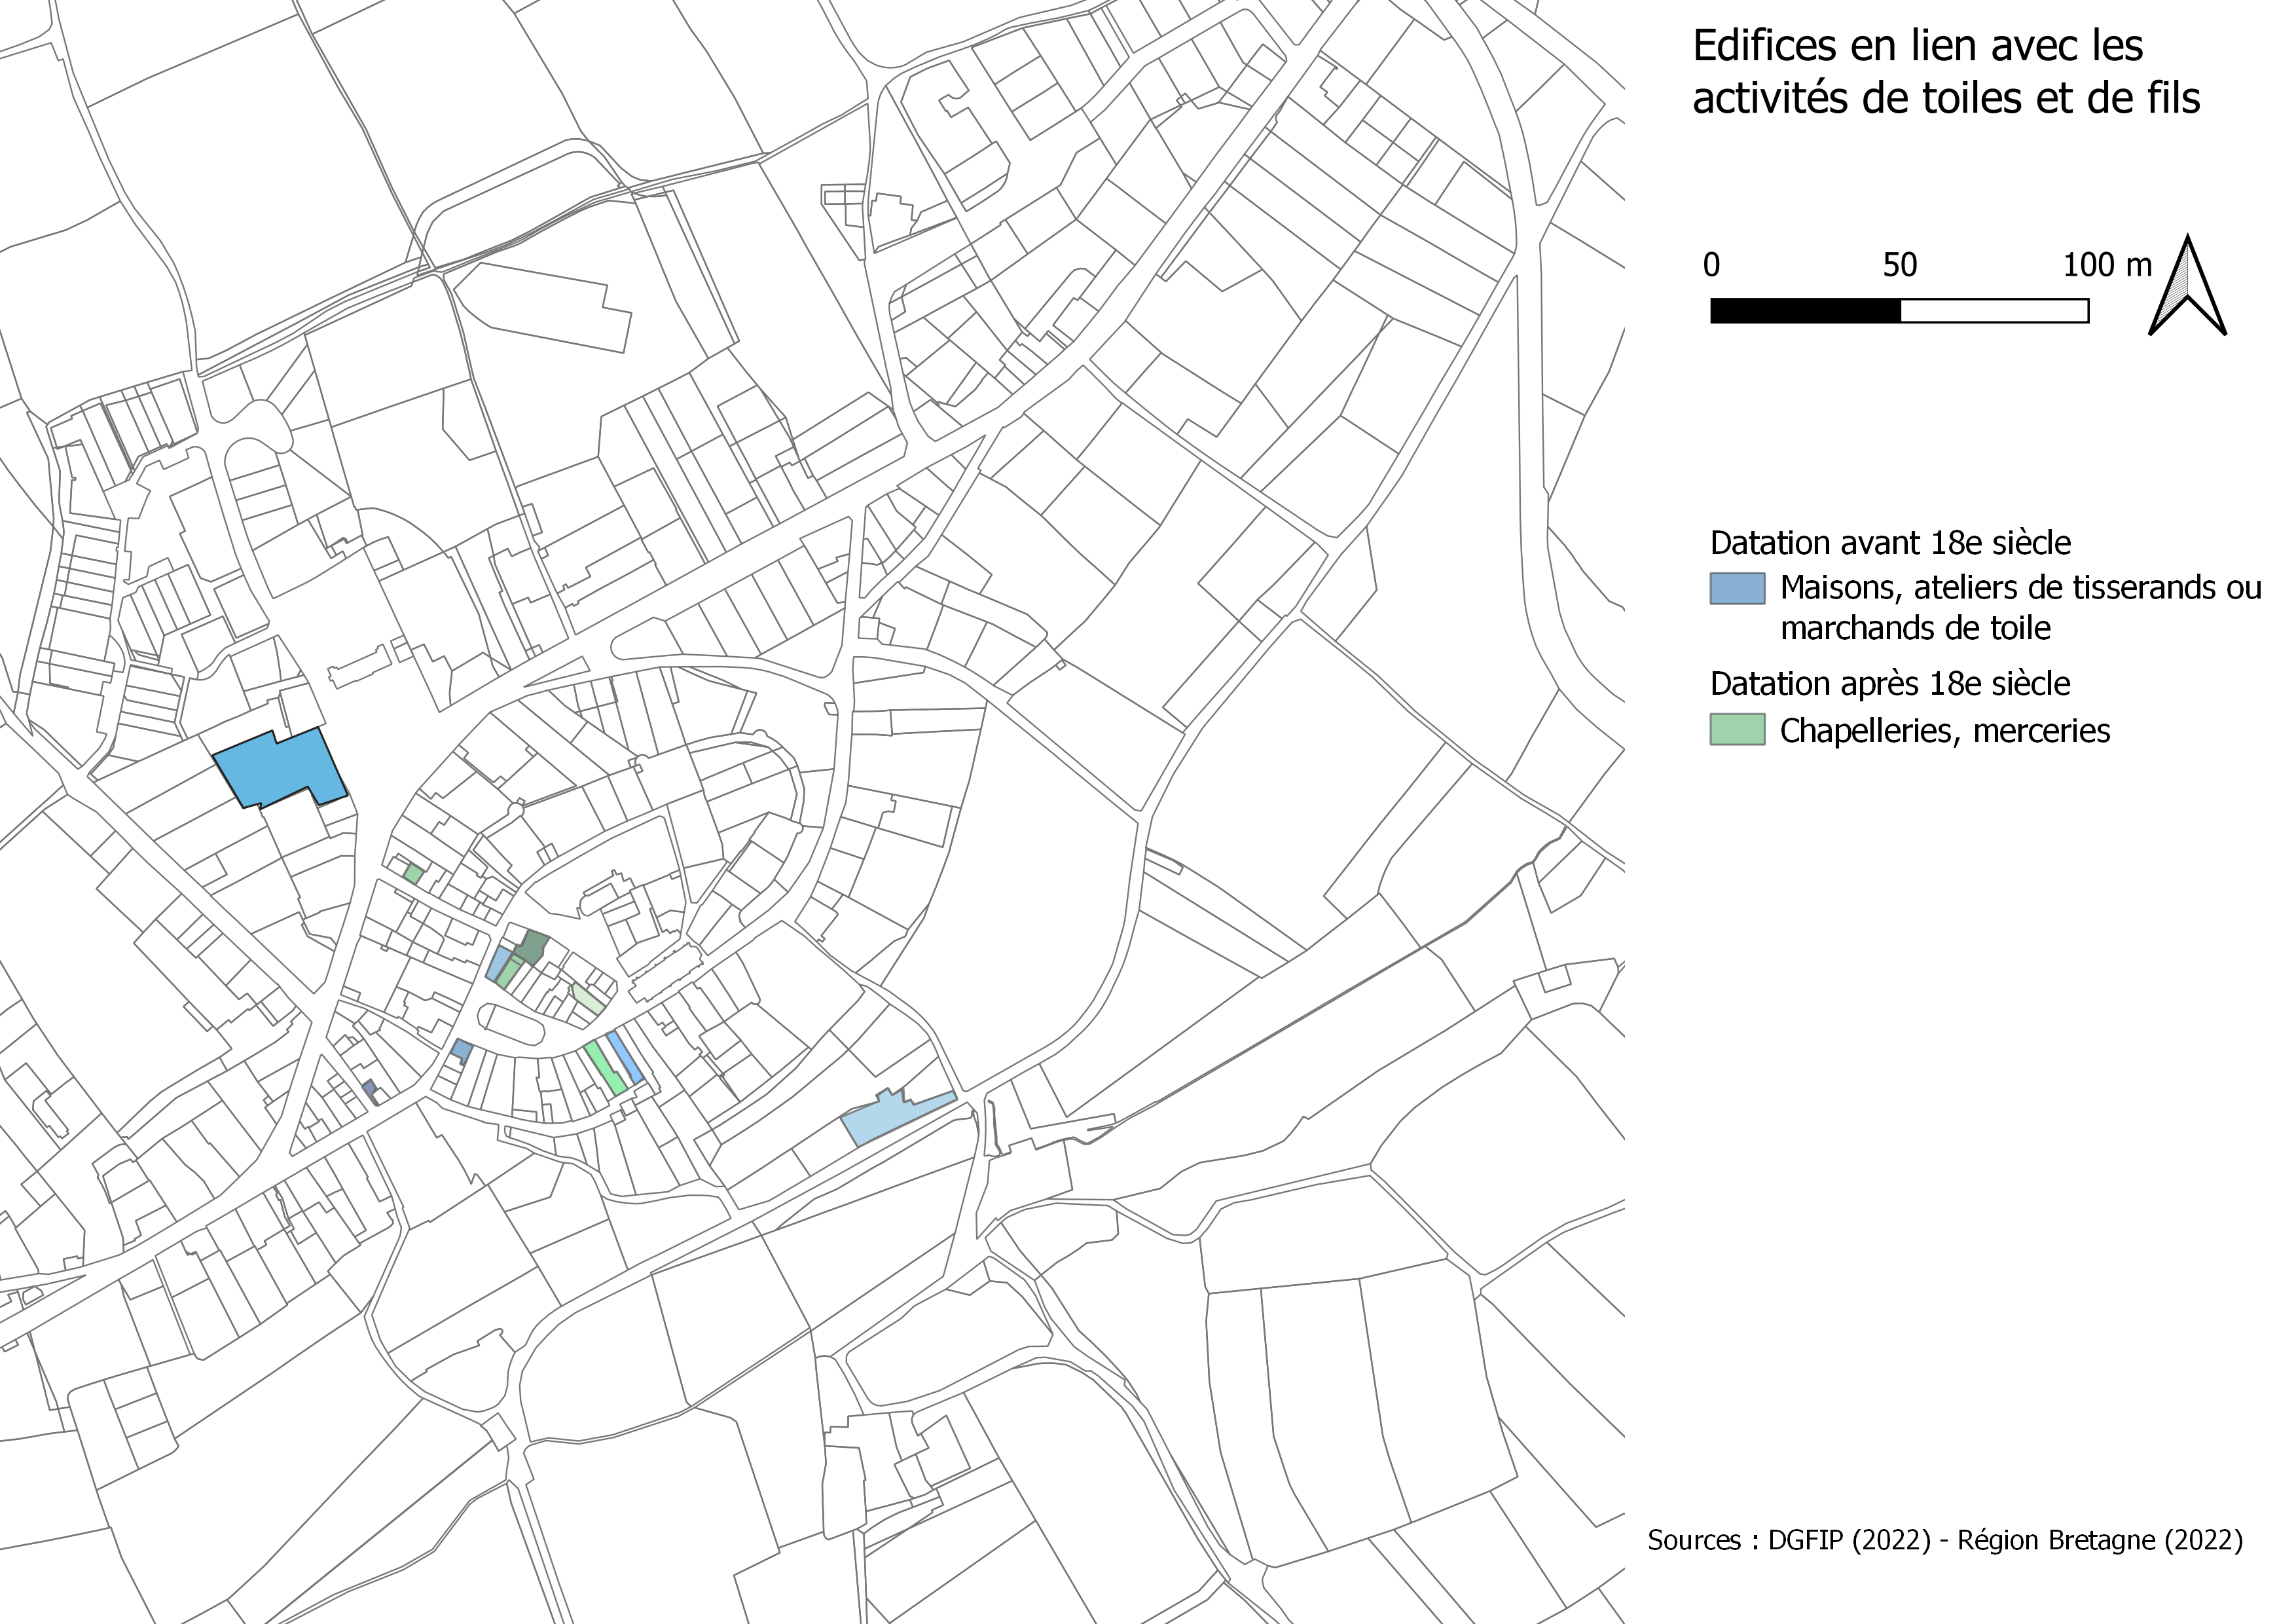This screenshot has width=2296, height=1624.
Task: Click the pale green parcel in center
Action: tap(588, 999)
